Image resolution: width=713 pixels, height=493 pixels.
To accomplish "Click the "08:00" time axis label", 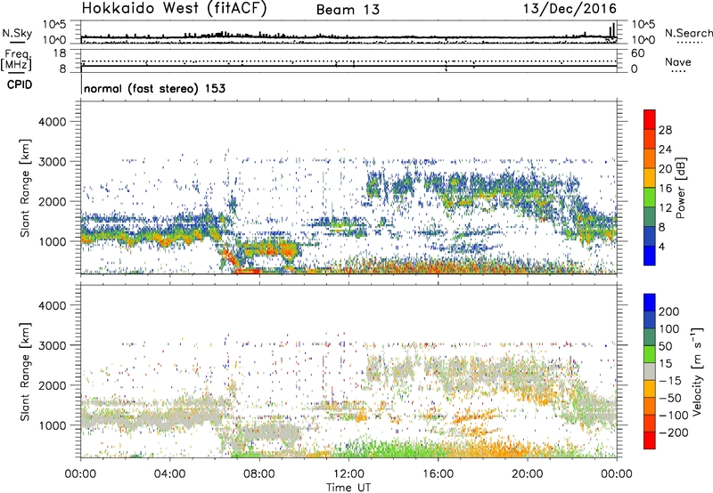I will pos(259,474).
